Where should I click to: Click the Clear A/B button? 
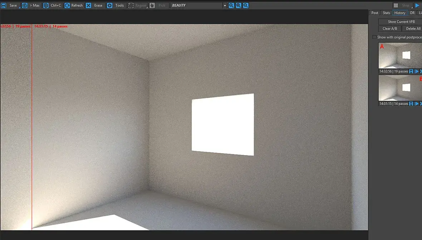390,29
